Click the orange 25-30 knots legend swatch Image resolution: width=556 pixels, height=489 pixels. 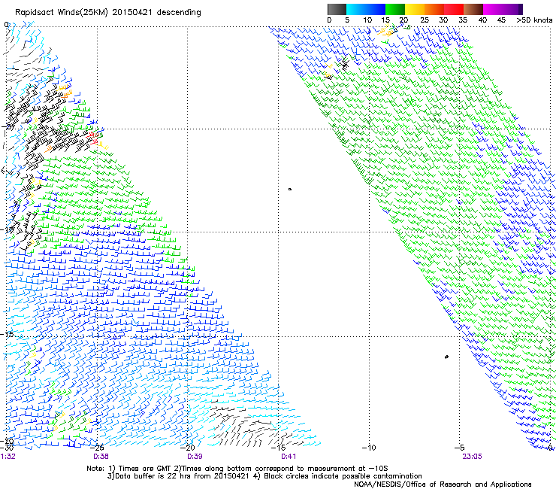pyautogui.click(x=434, y=9)
